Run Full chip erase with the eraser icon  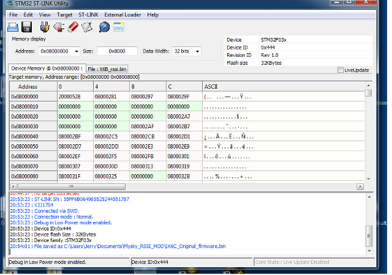coord(73,27)
